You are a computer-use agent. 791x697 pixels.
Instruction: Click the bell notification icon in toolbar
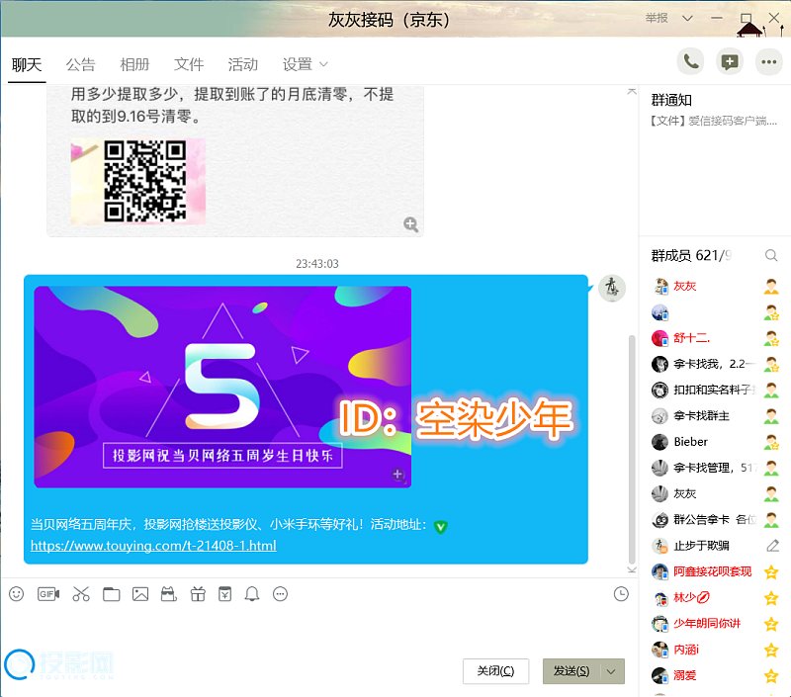point(252,594)
